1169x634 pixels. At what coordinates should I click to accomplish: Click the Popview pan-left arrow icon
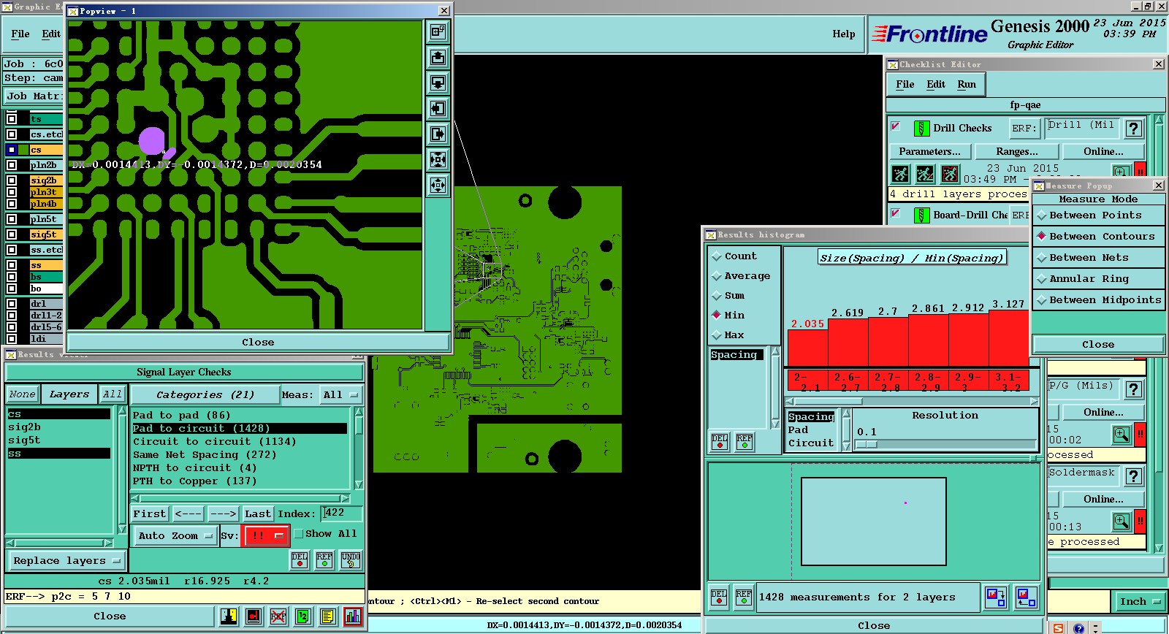[x=438, y=109]
